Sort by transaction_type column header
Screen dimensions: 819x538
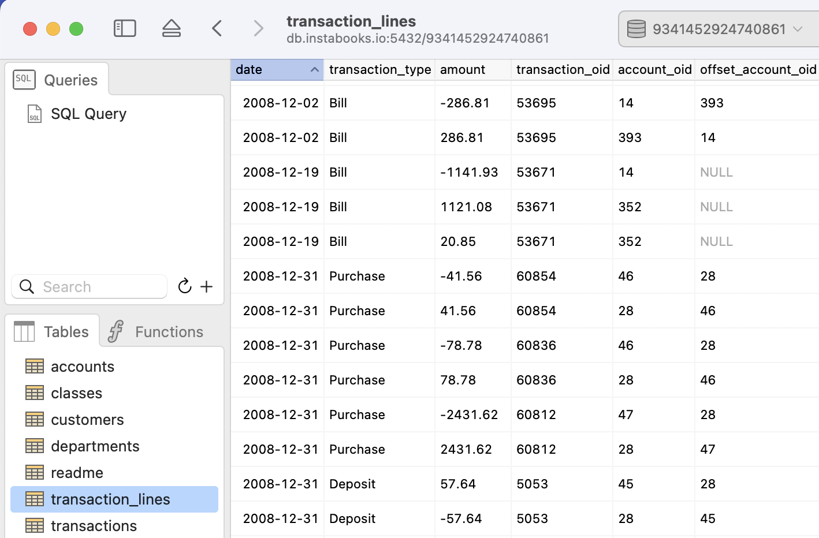point(379,69)
